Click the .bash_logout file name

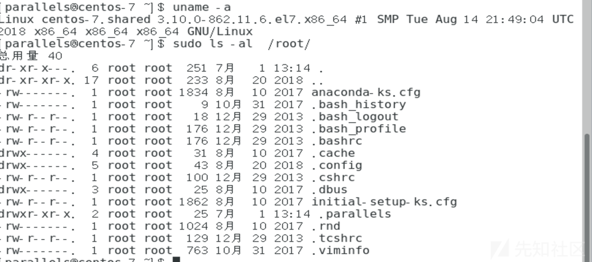pos(355,117)
